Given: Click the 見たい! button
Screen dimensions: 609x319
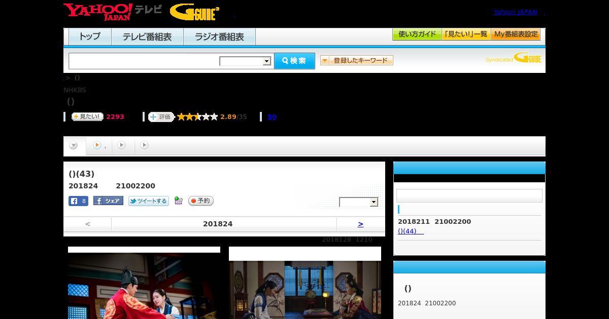Looking at the screenshot, I should 87,116.
